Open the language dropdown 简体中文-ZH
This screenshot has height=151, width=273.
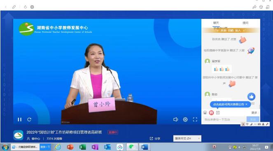(x=187, y=139)
